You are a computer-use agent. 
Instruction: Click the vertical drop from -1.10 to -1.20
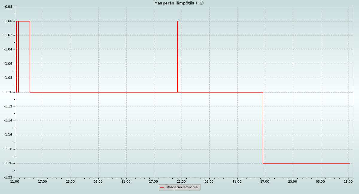click(x=263, y=128)
